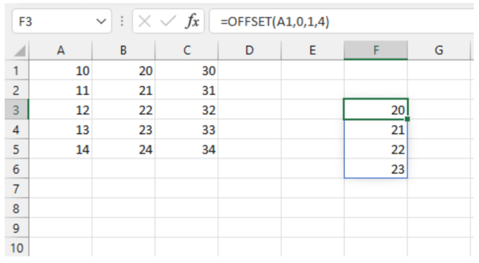Select row 6 header
Image resolution: width=479 pixels, height=263 pixels.
[x=17, y=169]
